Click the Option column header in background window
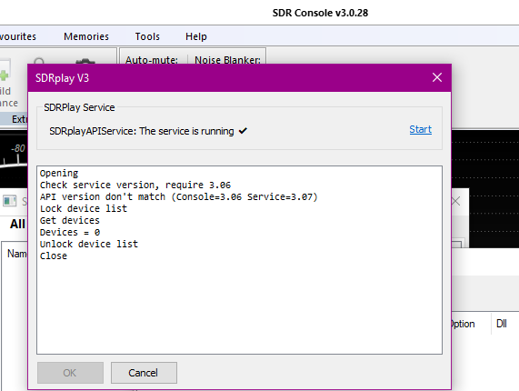 click(463, 324)
